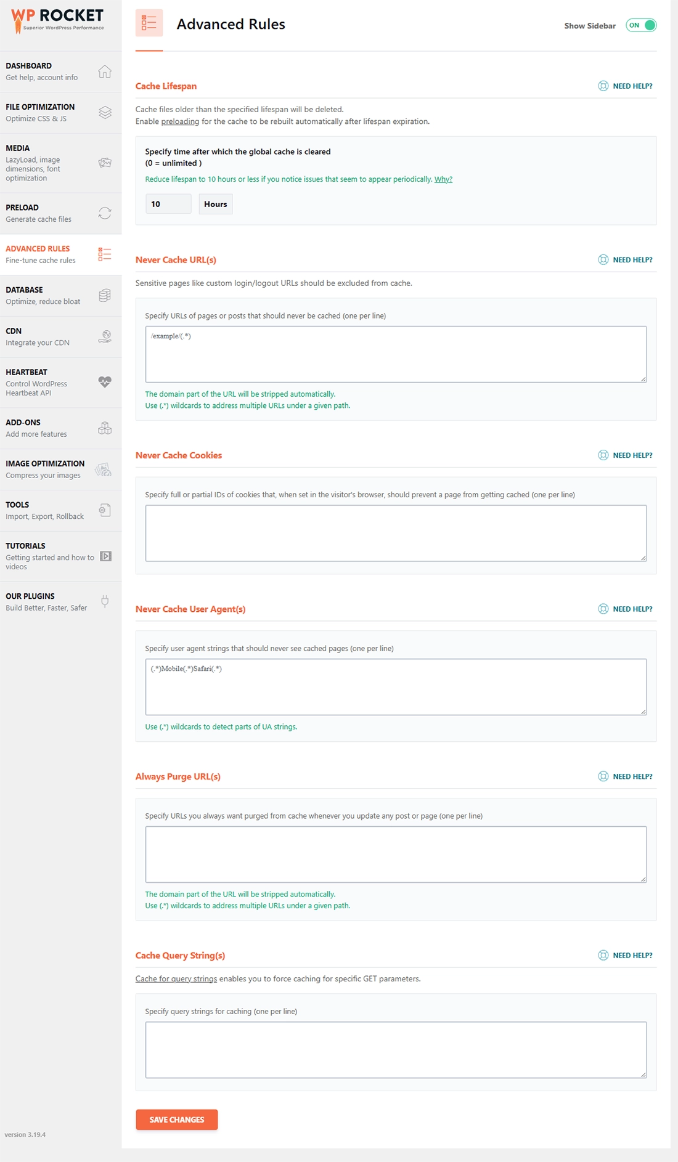Follow the preloading link in Cache Lifespan

point(180,121)
